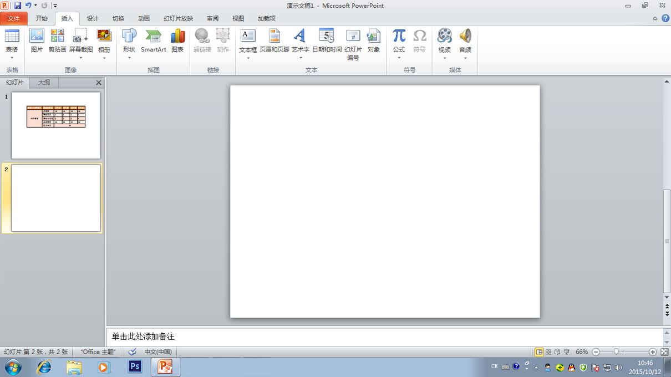Fit slide to current window
The image size is (671, 377).
pos(664,352)
